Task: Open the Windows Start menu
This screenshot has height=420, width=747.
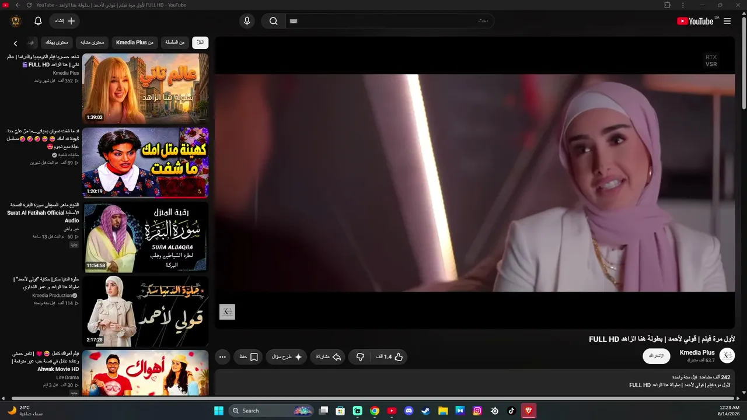Action: point(219,411)
